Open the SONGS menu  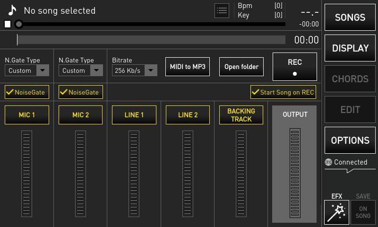[x=350, y=17]
